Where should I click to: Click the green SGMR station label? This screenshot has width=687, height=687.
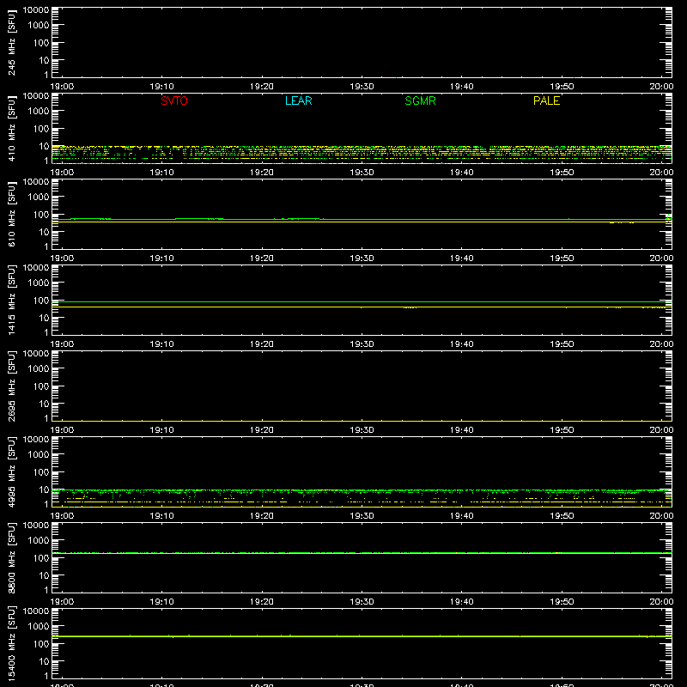[x=420, y=100]
